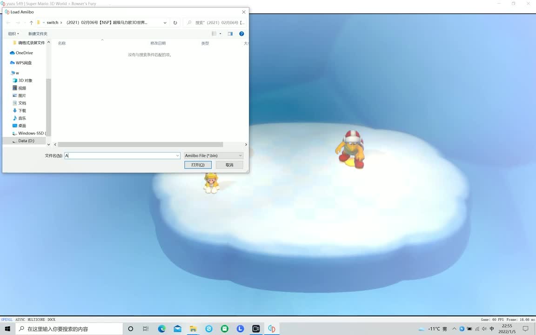Select the (2021) 02月06号 NSP folder breadcrumb
536x335 pixels.
point(107,22)
